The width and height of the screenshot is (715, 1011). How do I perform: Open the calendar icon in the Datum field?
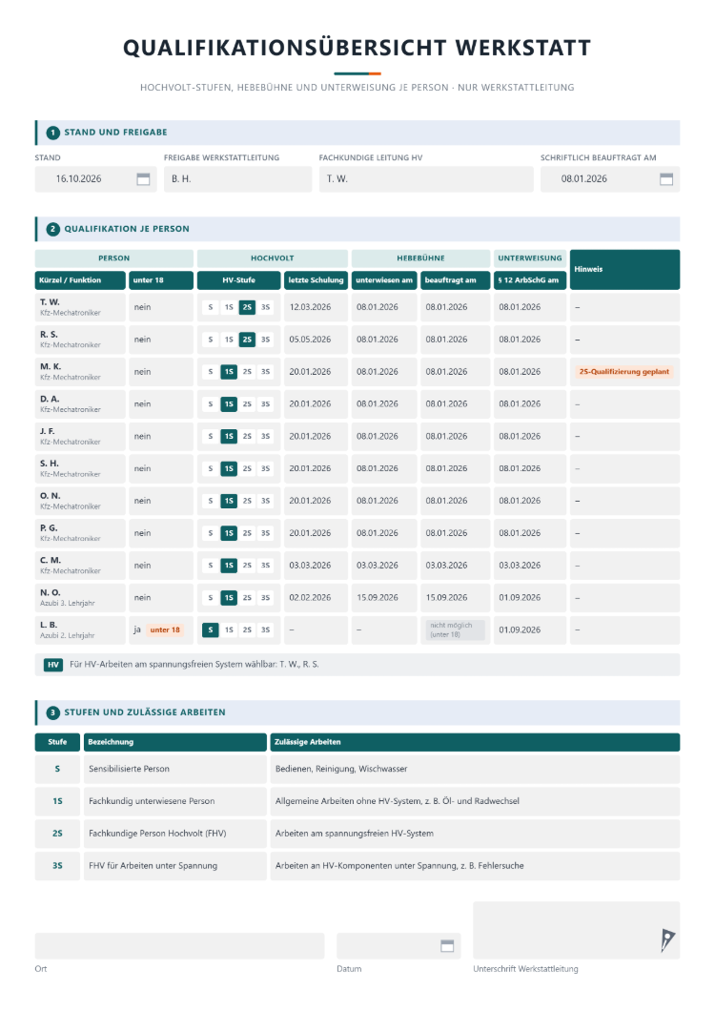click(447, 946)
